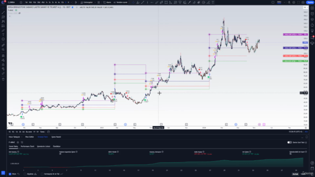Image resolution: width=315 pixels, height=177 pixels.
Task: Select the Tümü time range button
Action: (42, 132)
